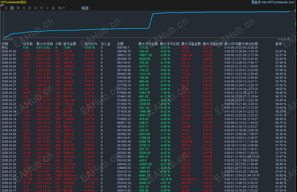Open the http://MTCommander.com link

point(278,2)
